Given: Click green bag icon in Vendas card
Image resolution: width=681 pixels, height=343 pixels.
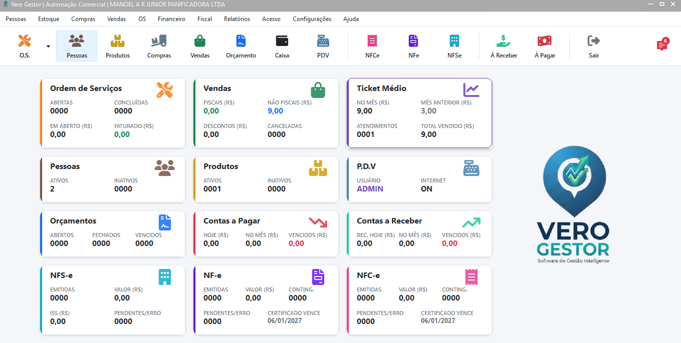Looking at the screenshot, I should [318, 90].
